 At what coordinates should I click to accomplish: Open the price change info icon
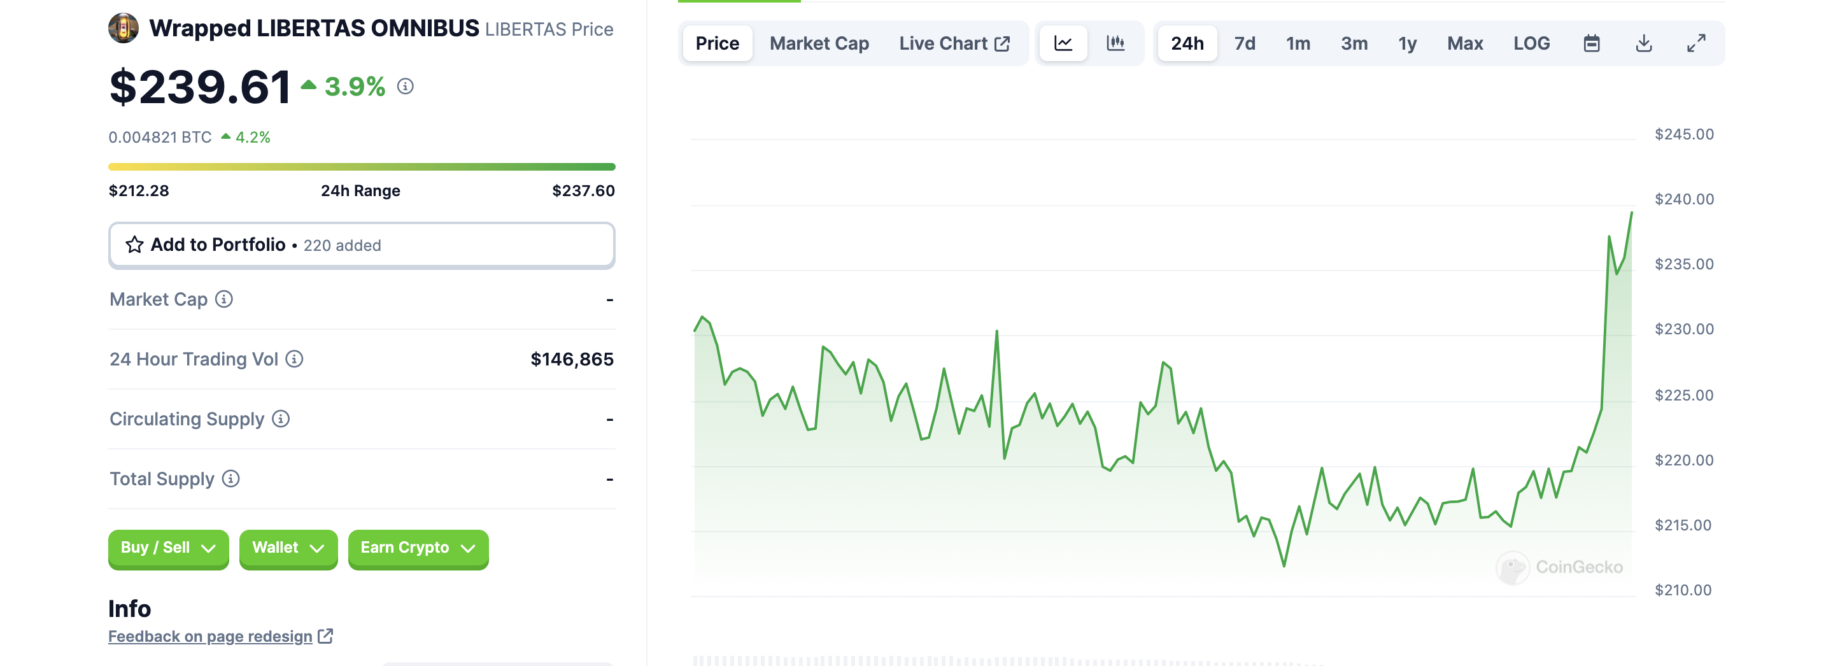click(405, 87)
